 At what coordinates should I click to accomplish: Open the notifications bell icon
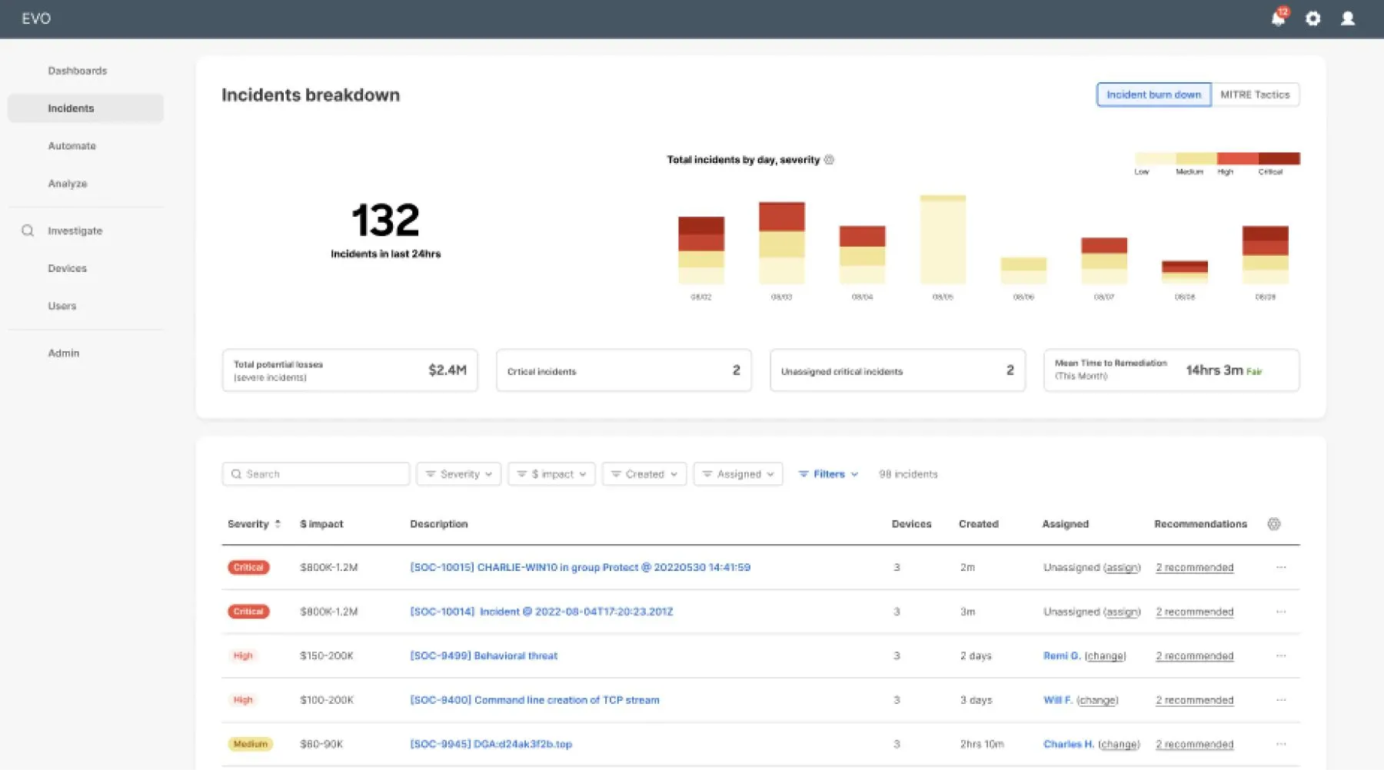[x=1278, y=18]
